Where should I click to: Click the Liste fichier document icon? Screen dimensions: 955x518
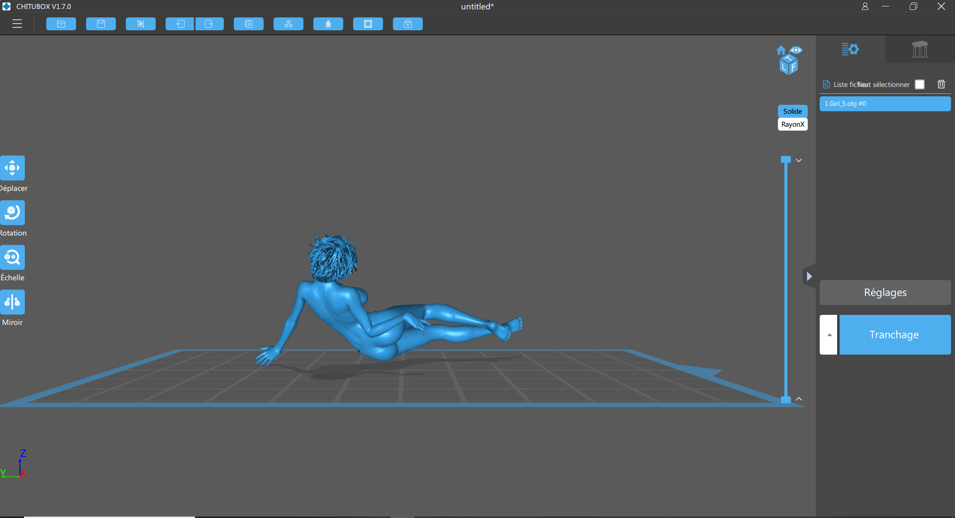pyautogui.click(x=826, y=84)
